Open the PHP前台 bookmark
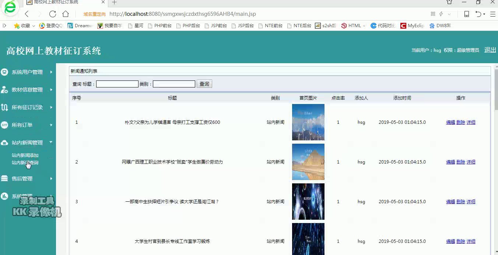This screenshot has width=498, height=255. point(159,26)
